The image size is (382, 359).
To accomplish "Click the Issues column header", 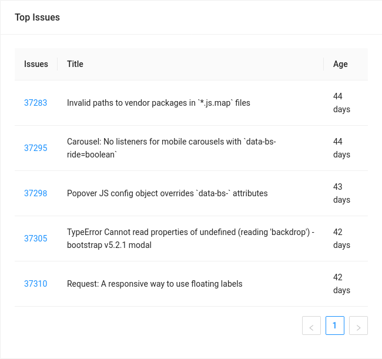I will tap(36, 64).
